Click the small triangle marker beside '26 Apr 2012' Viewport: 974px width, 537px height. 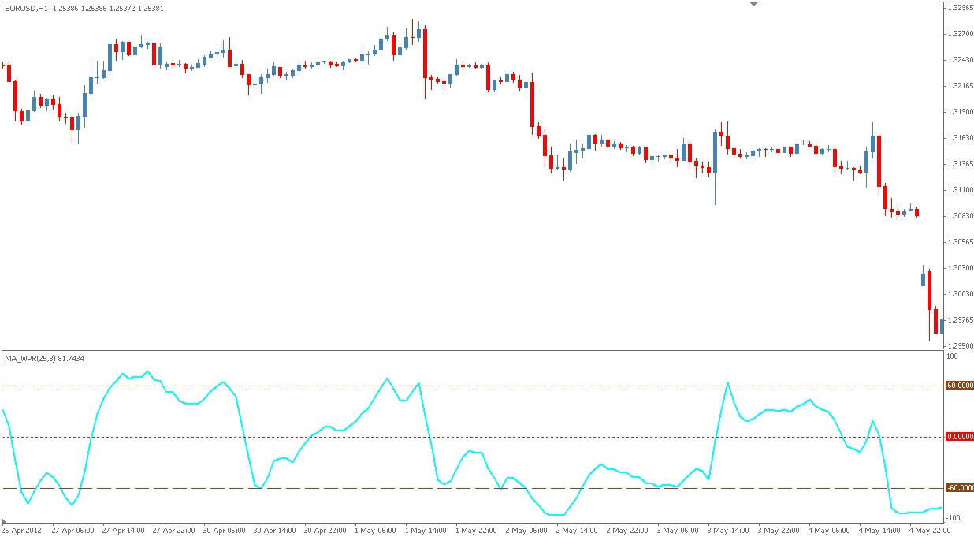click(x=3, y=522)
